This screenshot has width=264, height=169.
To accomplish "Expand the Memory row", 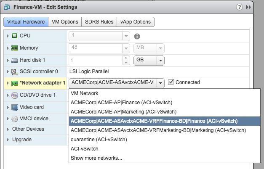I will coord(8,48).
